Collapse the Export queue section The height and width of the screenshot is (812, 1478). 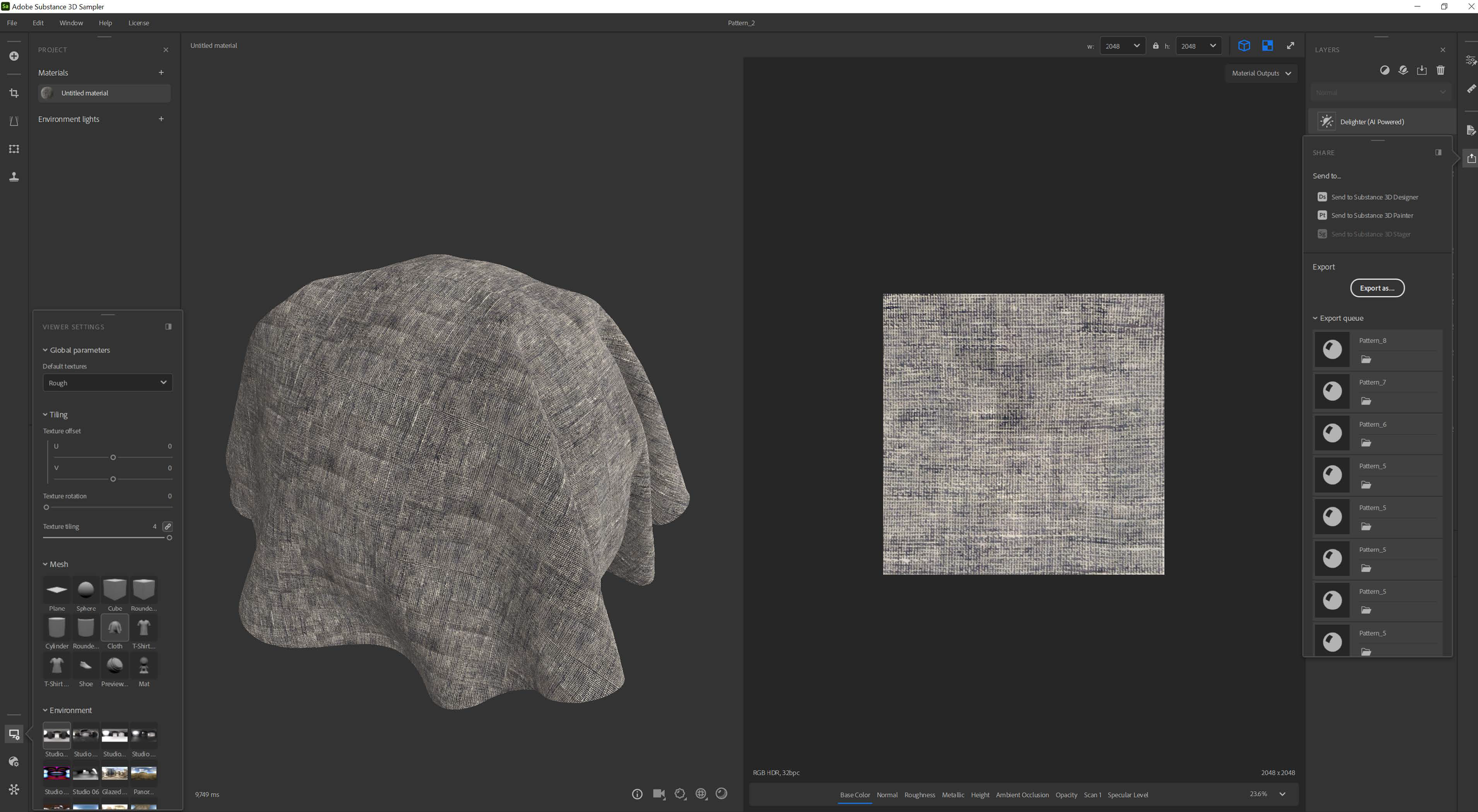tap(1315, 318)
